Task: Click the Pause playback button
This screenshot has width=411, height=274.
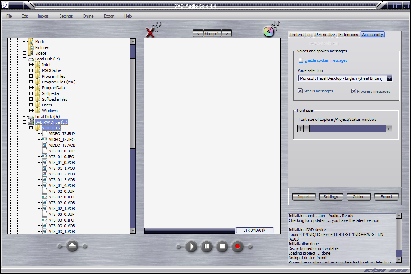Action: [207, 246]
